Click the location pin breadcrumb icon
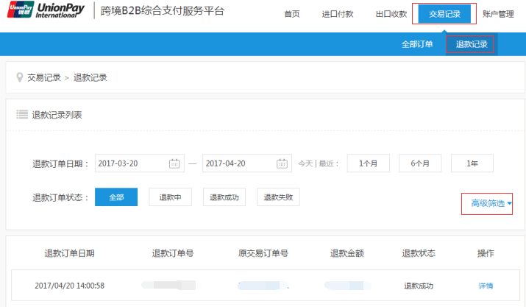The image size is (526, 307). click(20, 77)
